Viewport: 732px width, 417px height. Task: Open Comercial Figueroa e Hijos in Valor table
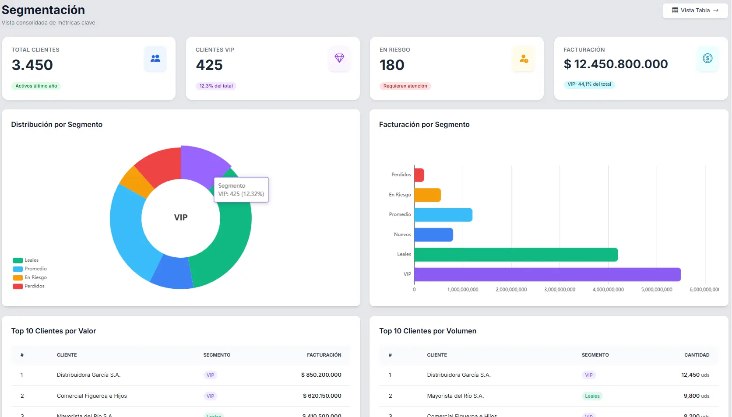[x=92, y=396]
